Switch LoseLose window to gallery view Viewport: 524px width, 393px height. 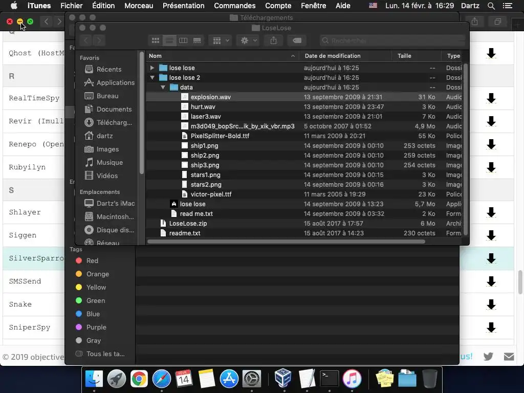(197, 40)
